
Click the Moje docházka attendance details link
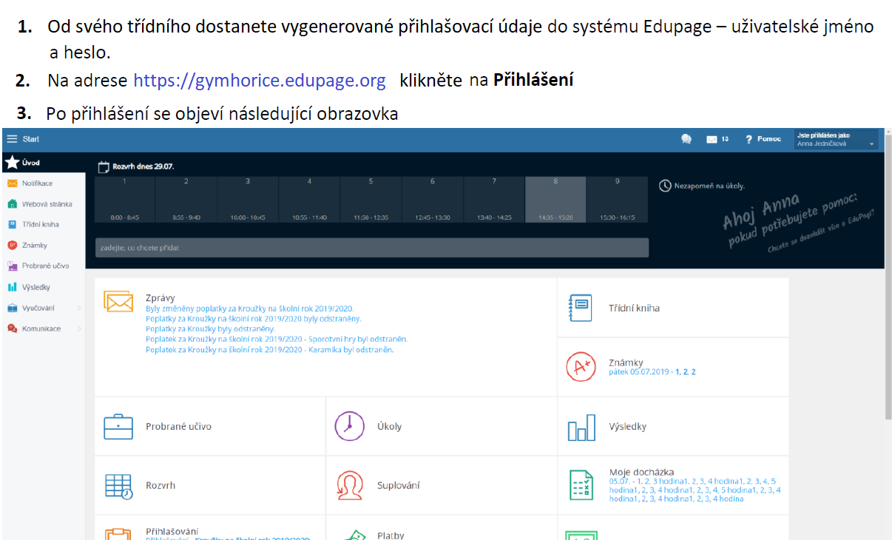coord(695,490)
